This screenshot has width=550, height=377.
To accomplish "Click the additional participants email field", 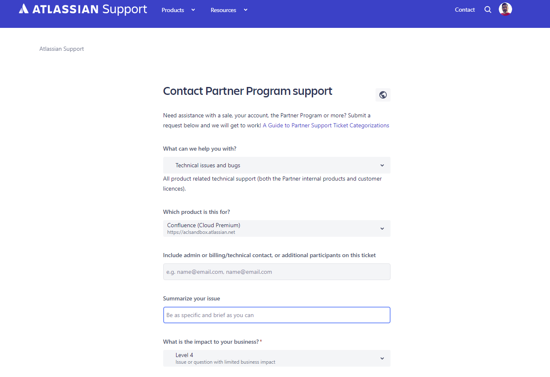I will pyautogui.click(x=276, y=271).
